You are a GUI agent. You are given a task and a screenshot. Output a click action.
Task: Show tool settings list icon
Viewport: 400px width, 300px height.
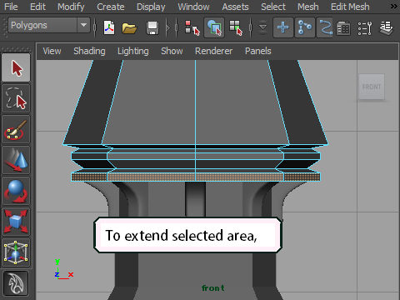click(x=365, y=28)
